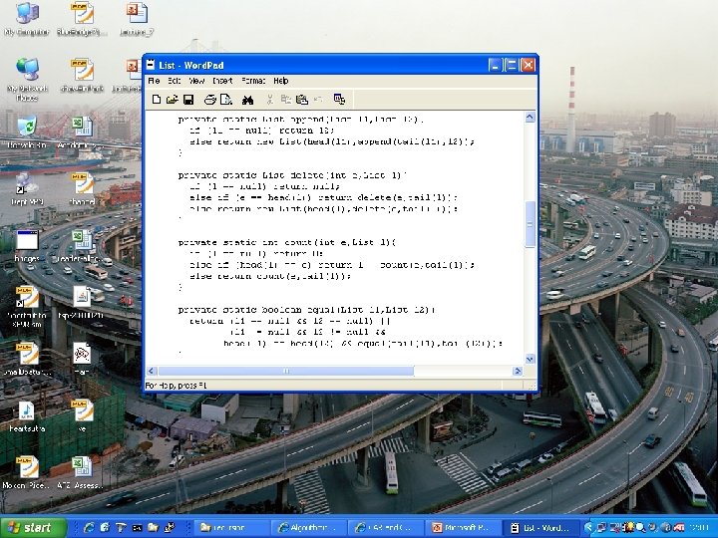This screenshot has width=718, height=538.
Task: Click the vertical scrollbar down arrow
Action: click(530, 359)
